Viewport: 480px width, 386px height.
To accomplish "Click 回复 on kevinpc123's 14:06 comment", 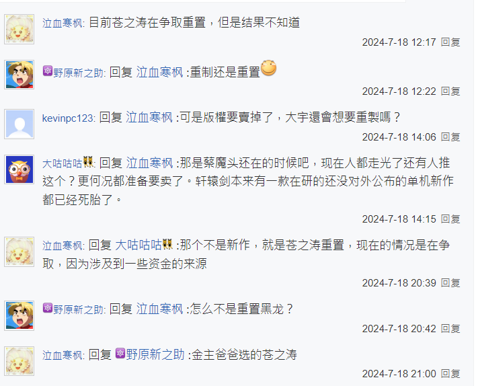I will 450,137.
